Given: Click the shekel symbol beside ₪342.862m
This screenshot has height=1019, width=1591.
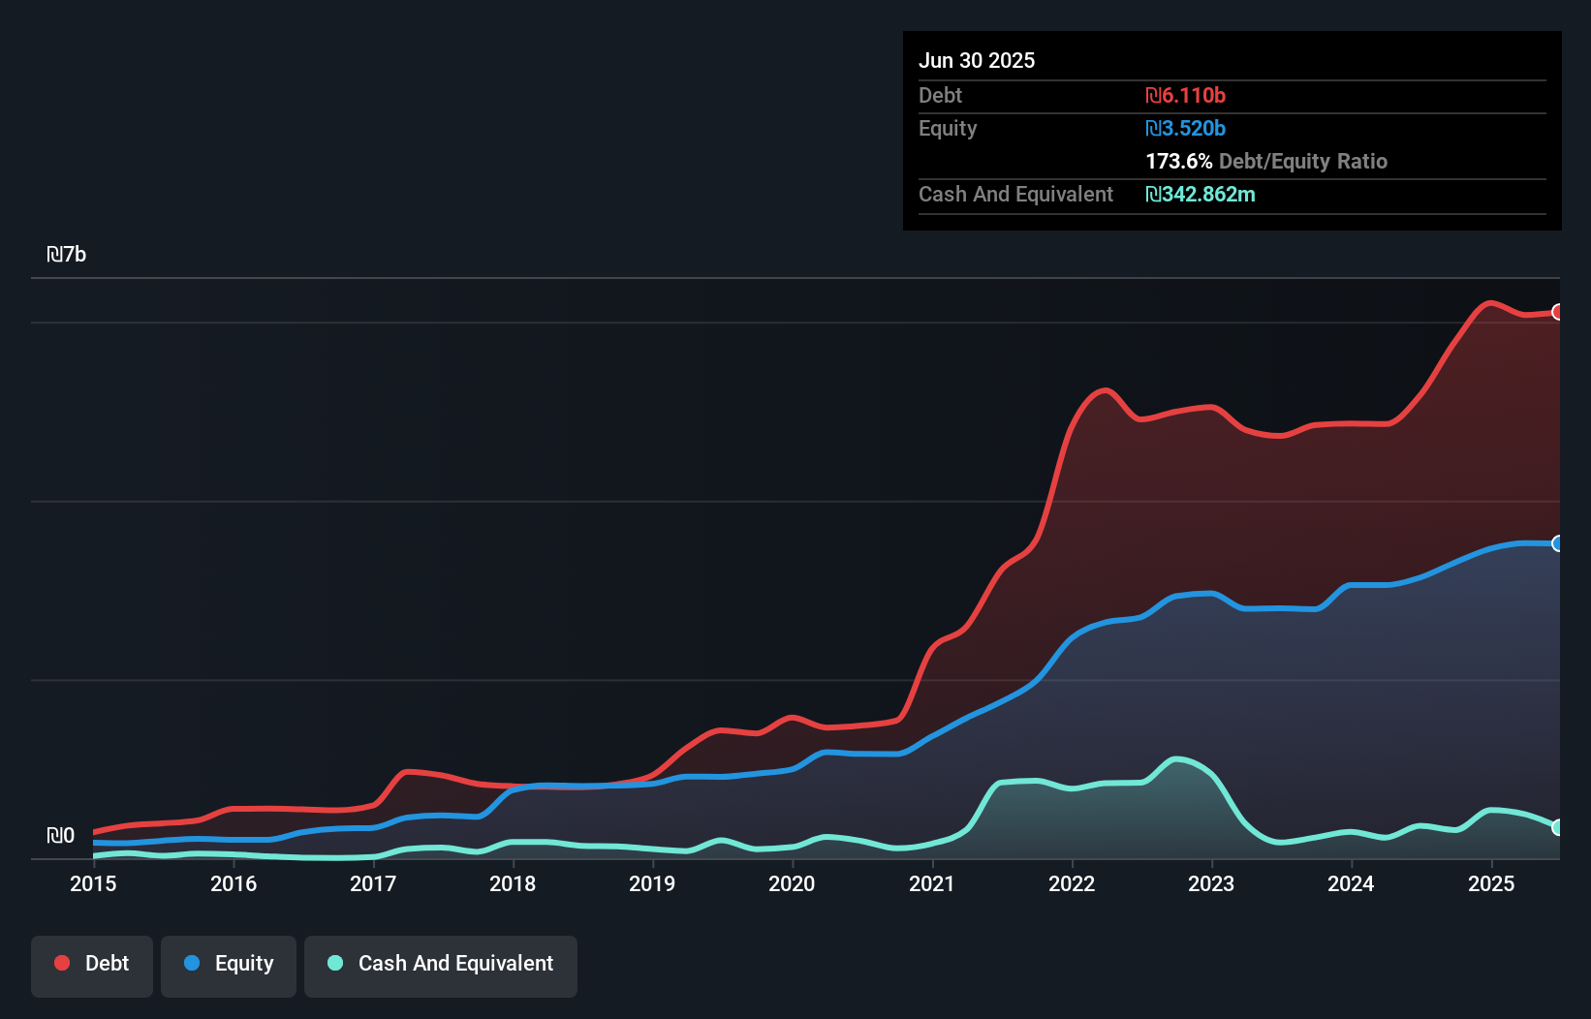Looking at the screenshot, I should [x=1153, y=194].
